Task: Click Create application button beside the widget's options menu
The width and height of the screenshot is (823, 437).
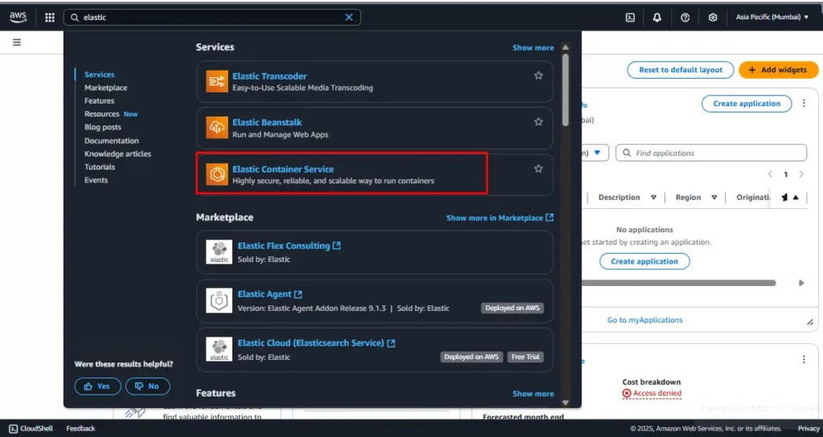Action: pos(747,104)
